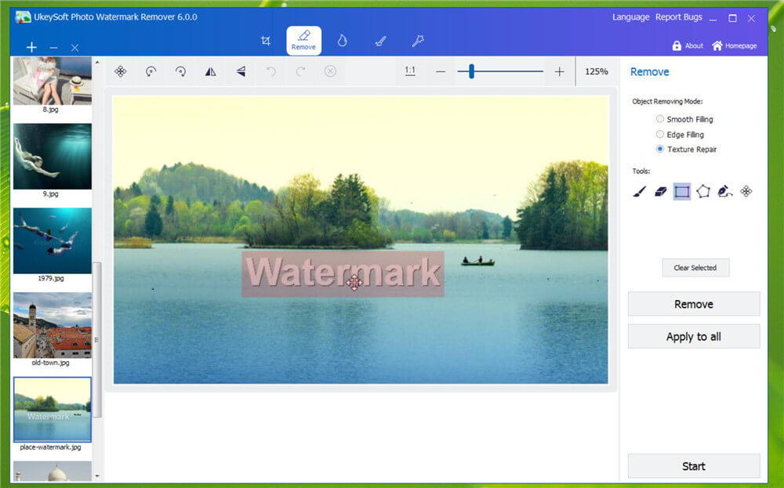784x488 pixels.
Task: Select the Eraser tool from Tools
Action: 660,191
